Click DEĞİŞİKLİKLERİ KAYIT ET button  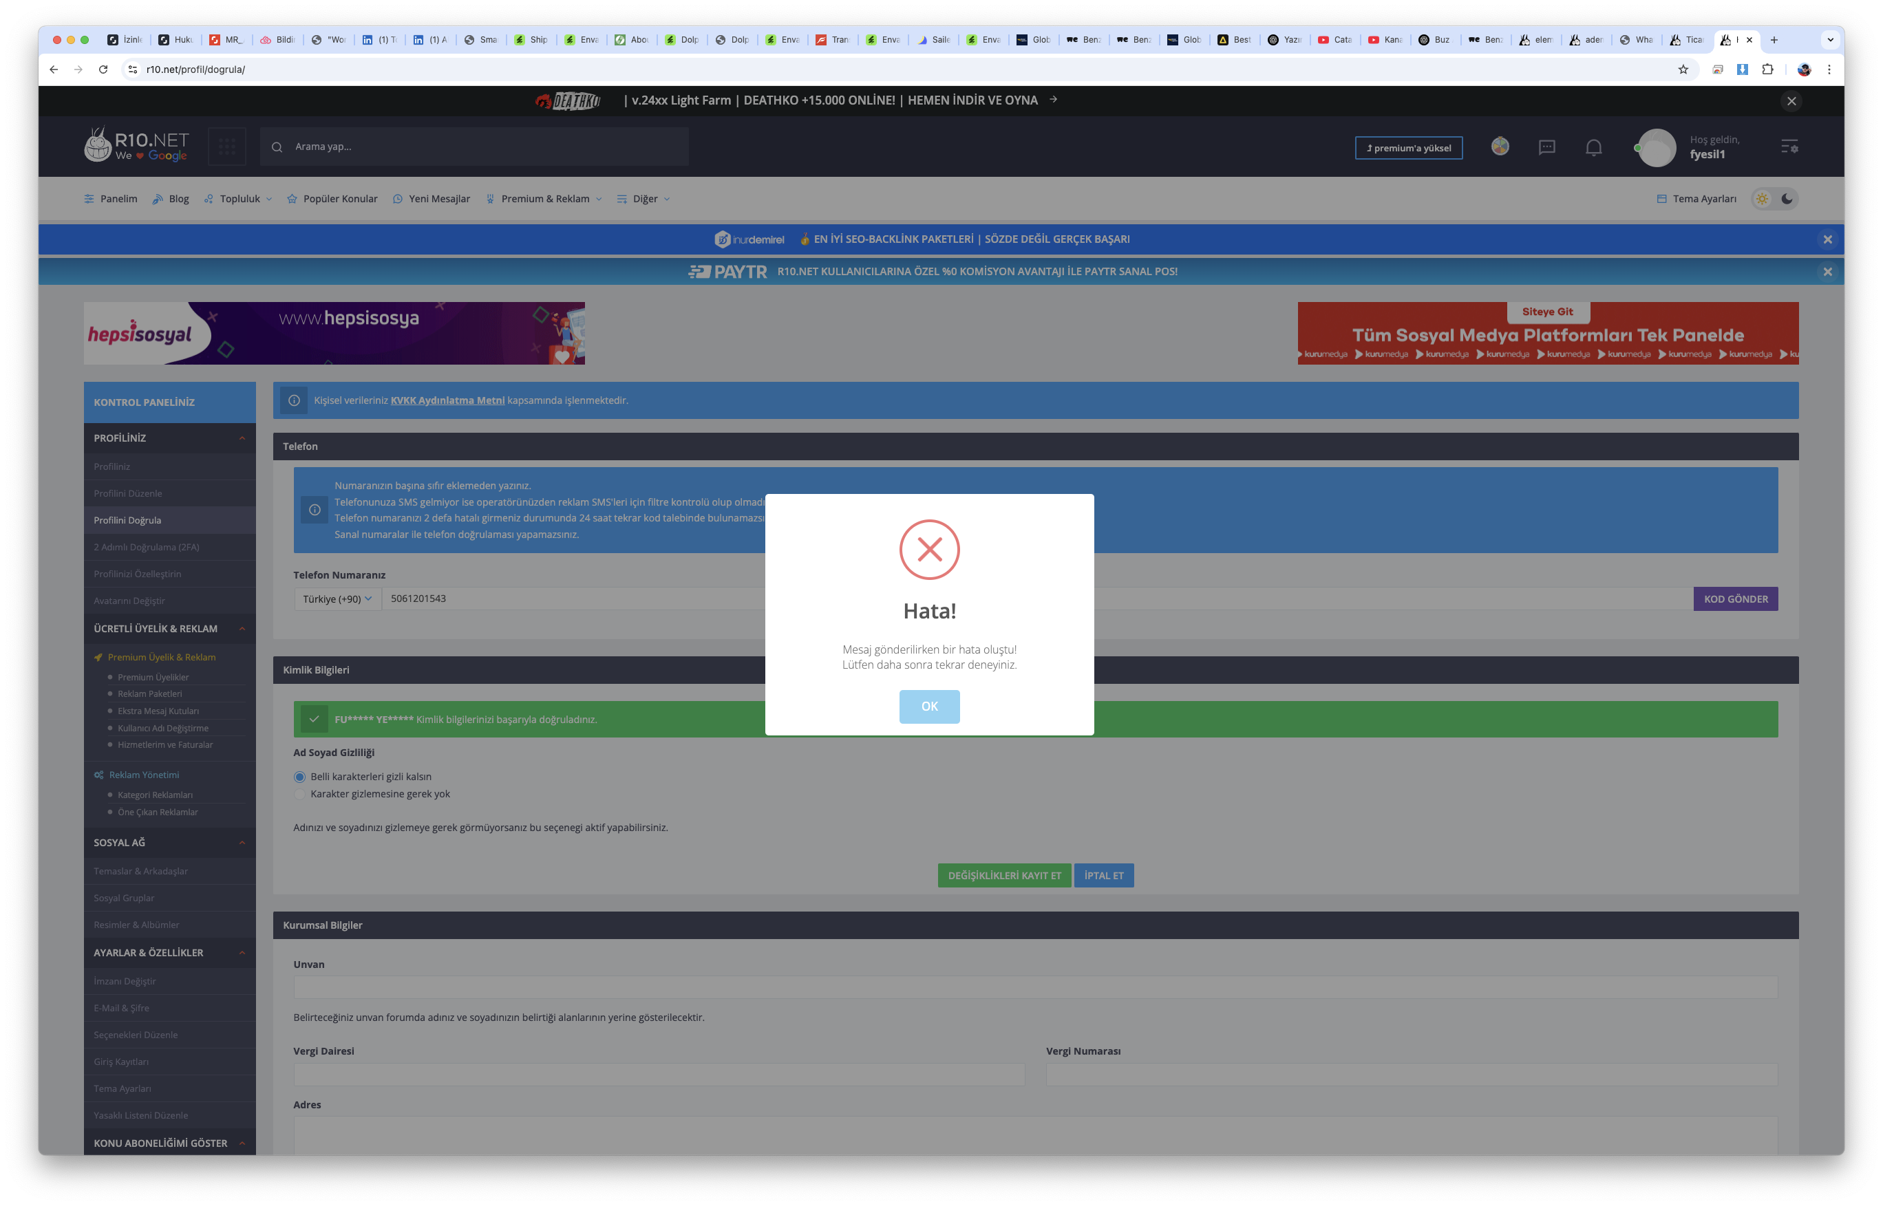[x=1004, y=876]
